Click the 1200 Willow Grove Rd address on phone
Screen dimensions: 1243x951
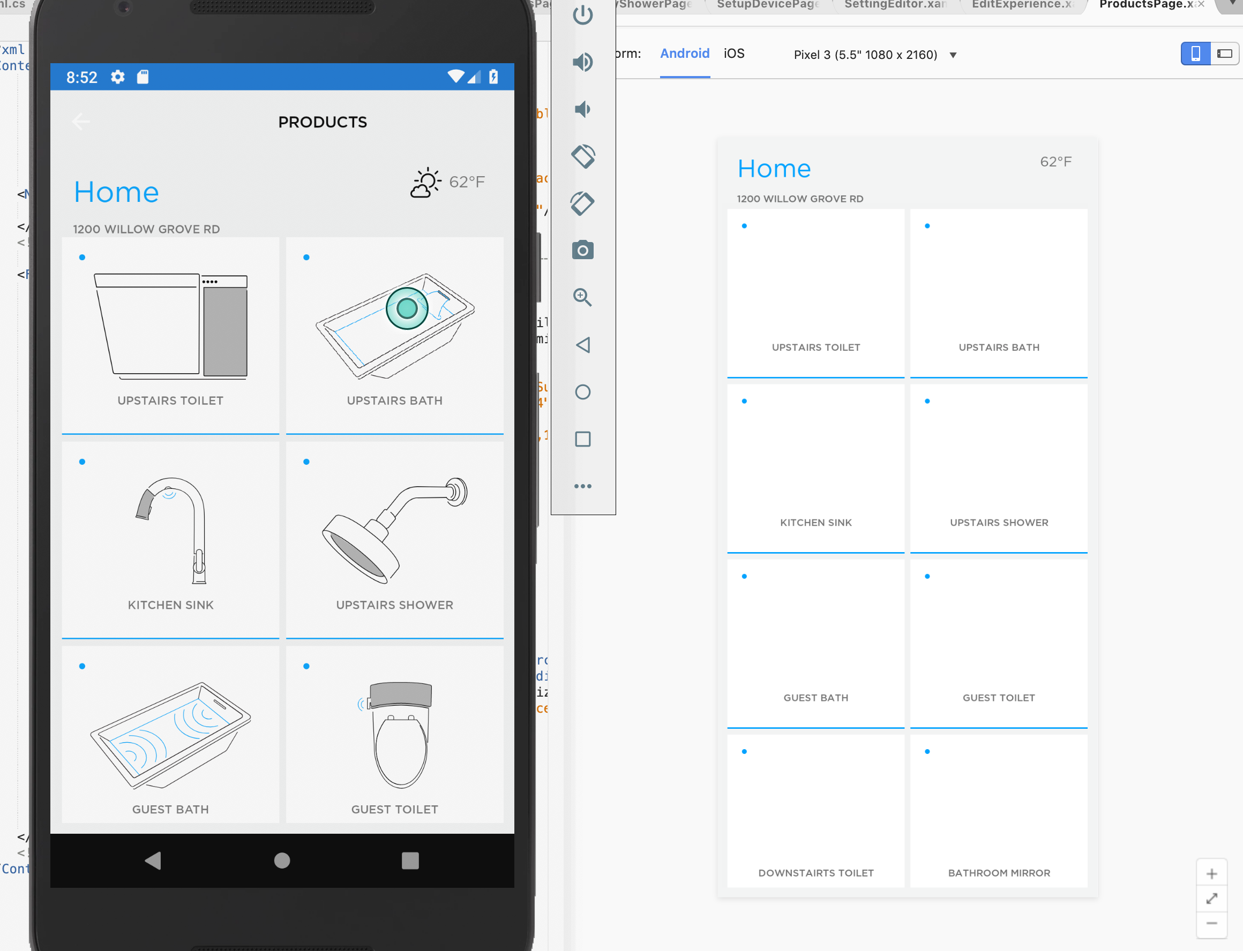point(146,229)
